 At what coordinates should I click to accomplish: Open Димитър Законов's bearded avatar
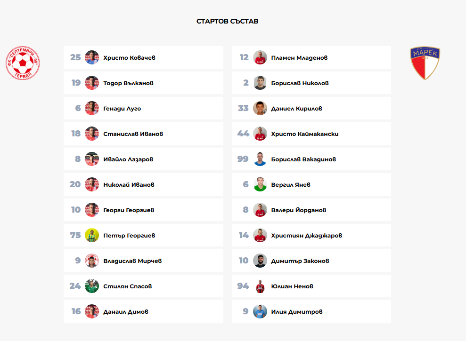(260, 261)
